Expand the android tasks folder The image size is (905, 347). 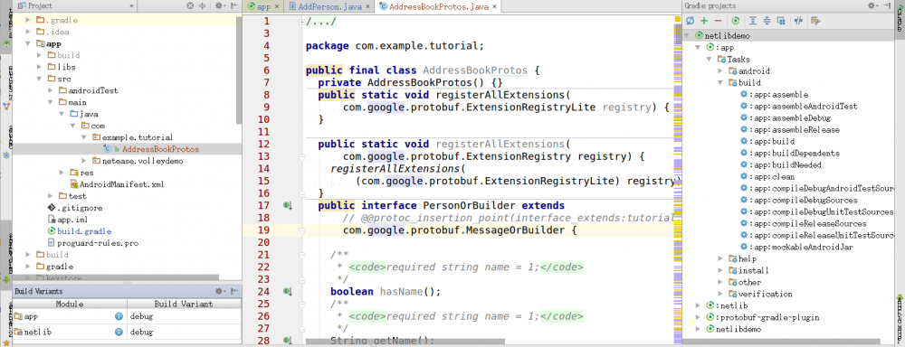point(721,70)
